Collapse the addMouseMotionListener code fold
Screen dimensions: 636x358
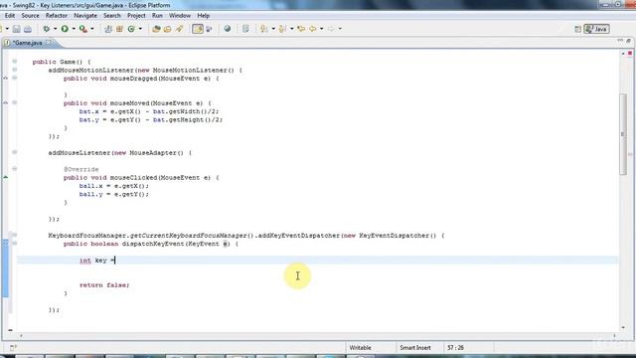(15, 70)
